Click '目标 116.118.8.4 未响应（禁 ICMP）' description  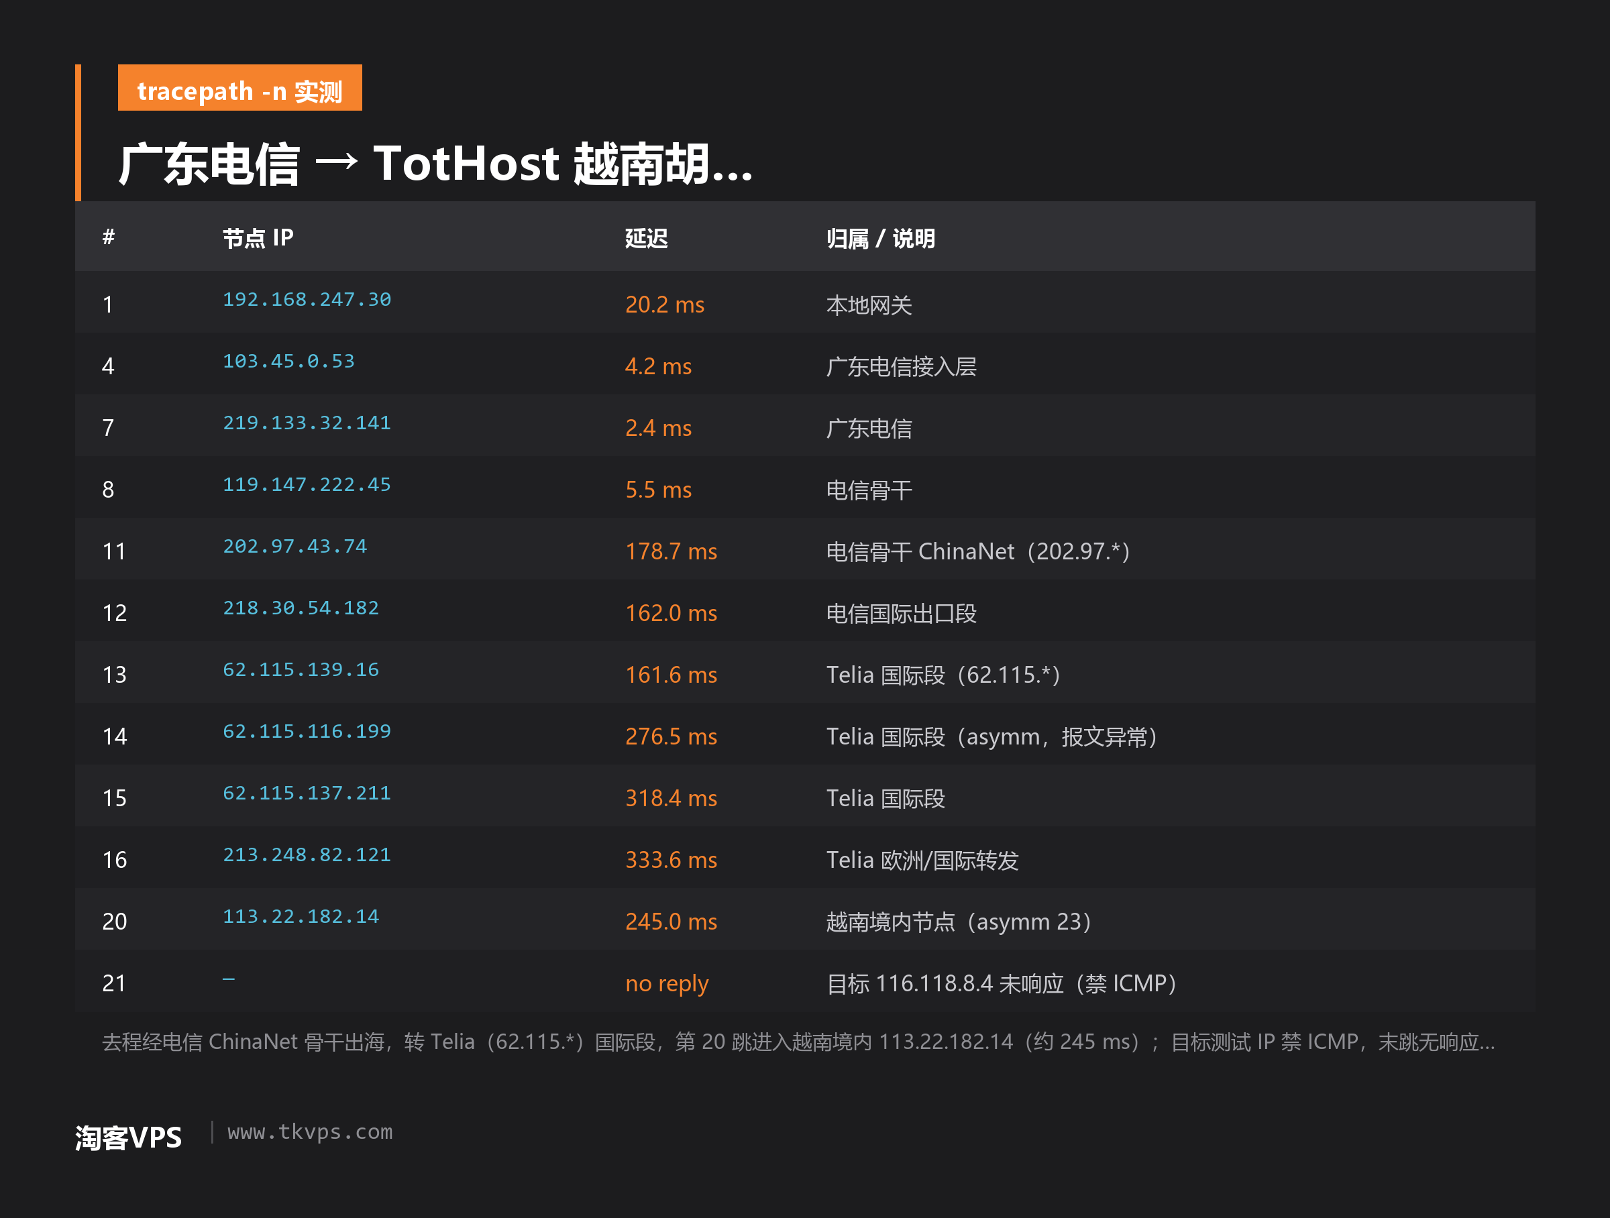1003,985
